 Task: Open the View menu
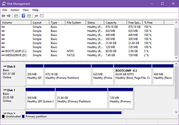tap(26, 10)
